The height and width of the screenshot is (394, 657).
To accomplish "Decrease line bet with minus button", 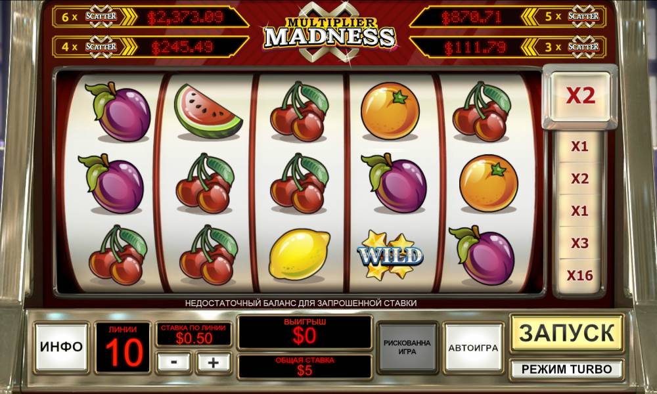I will pos(174,362).
